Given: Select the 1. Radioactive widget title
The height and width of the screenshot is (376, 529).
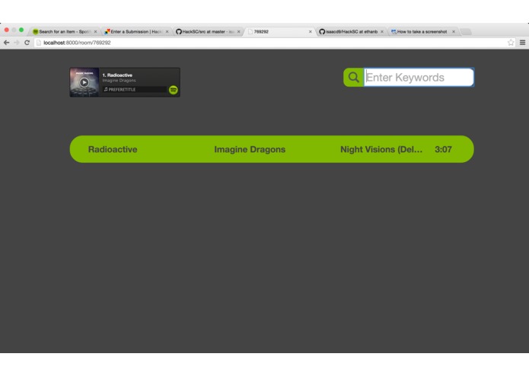Looking at the screenshot, I should [x=117, y=75].
